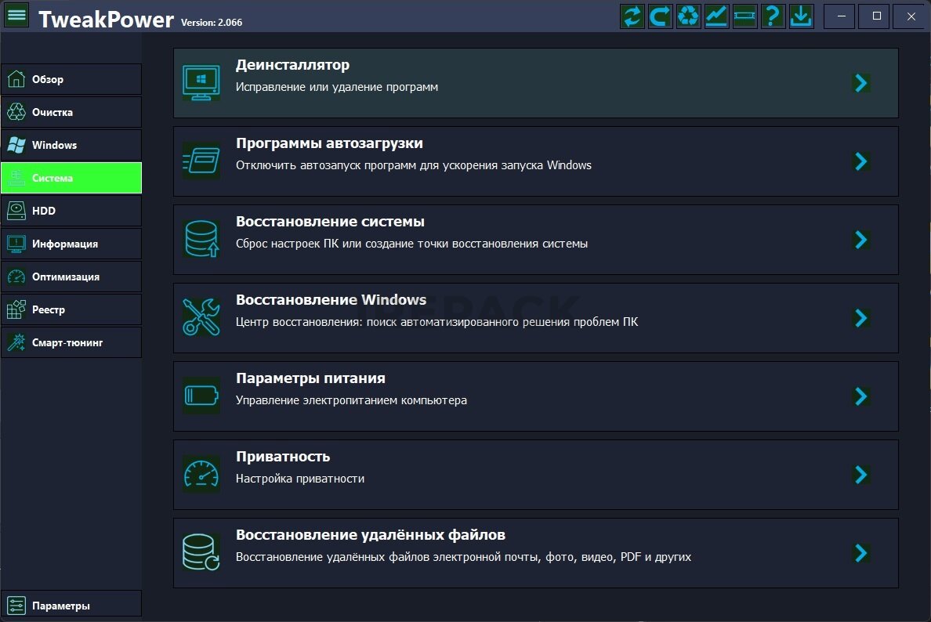Open the Очистка sidebar section
Viewport: 931px width, 622px height.
pyautogui.click(x=71, y=112)
